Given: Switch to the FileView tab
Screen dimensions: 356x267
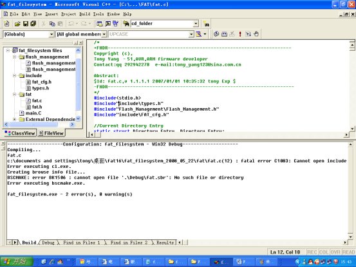Looking at the screenshot, I should click(x=51, y=133).
